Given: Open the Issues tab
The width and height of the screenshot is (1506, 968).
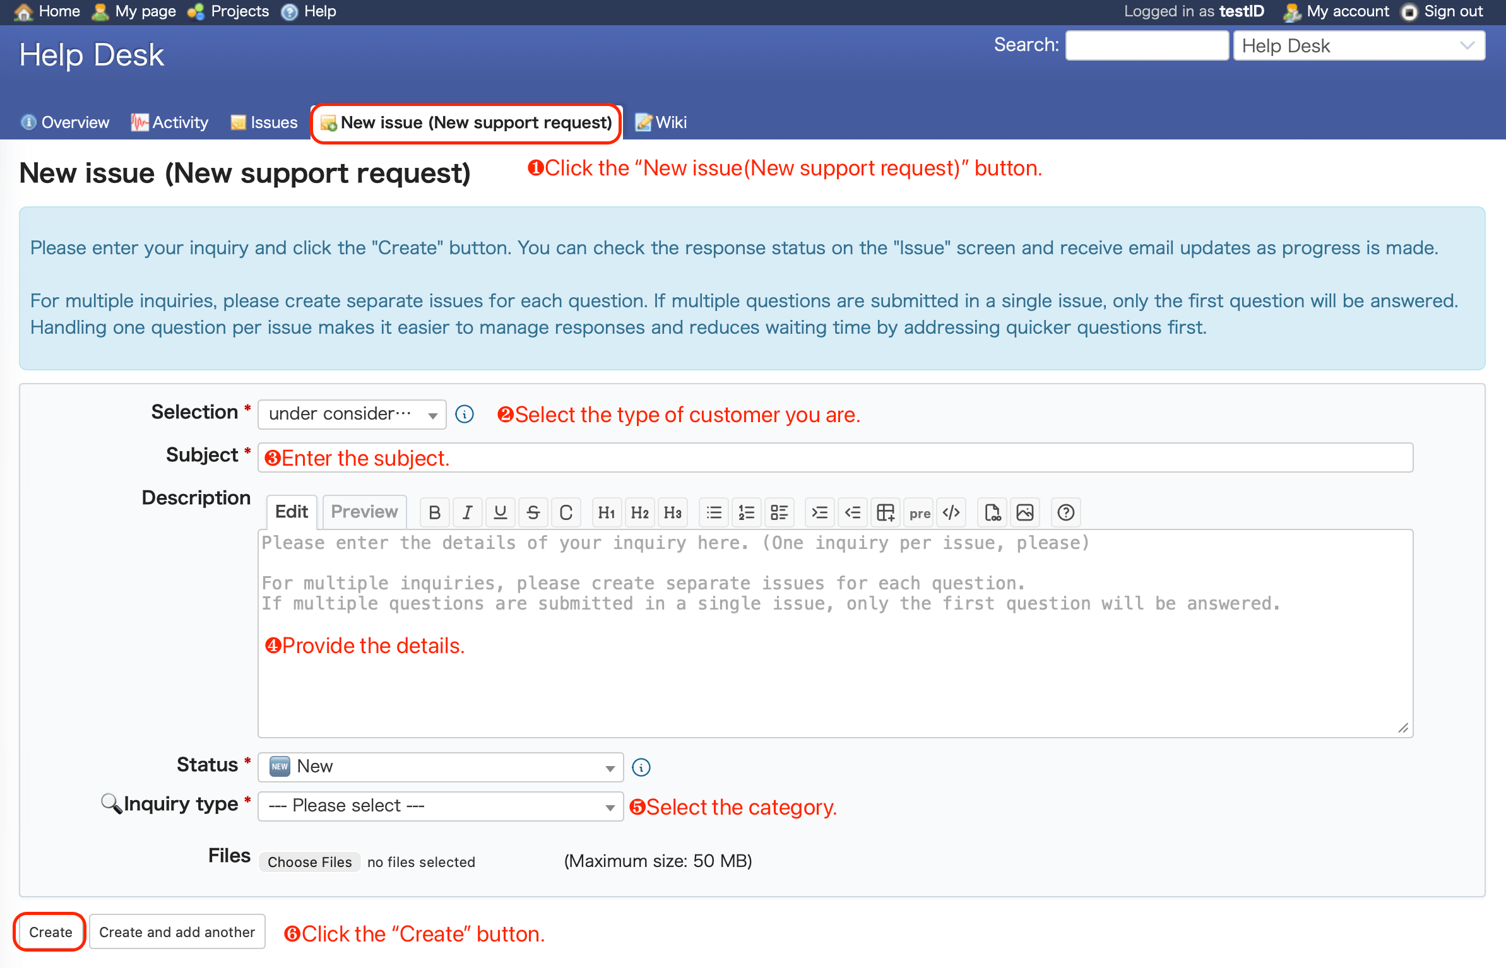Looking at the screenshot, I should coord(265,122).
